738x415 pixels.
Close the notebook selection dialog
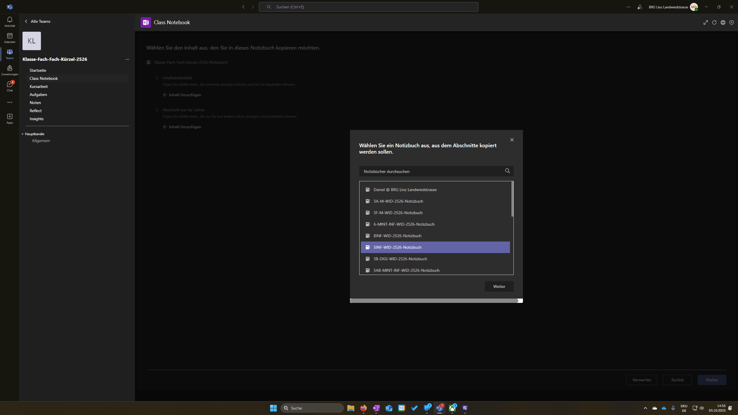point(512,140)
